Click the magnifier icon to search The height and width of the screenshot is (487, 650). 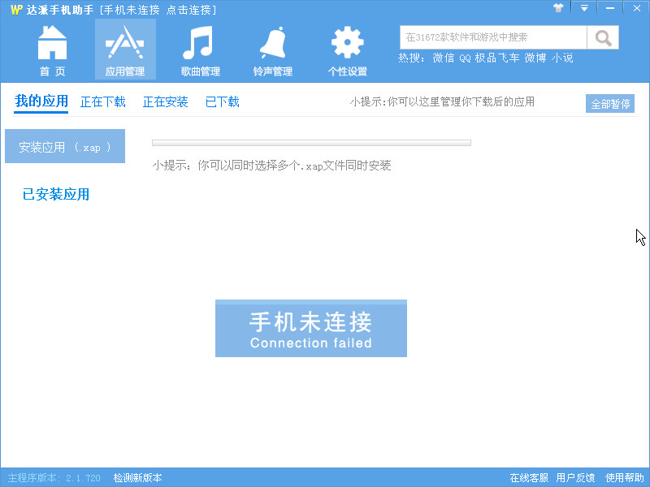pyautogui.click(x=602, y=37)
